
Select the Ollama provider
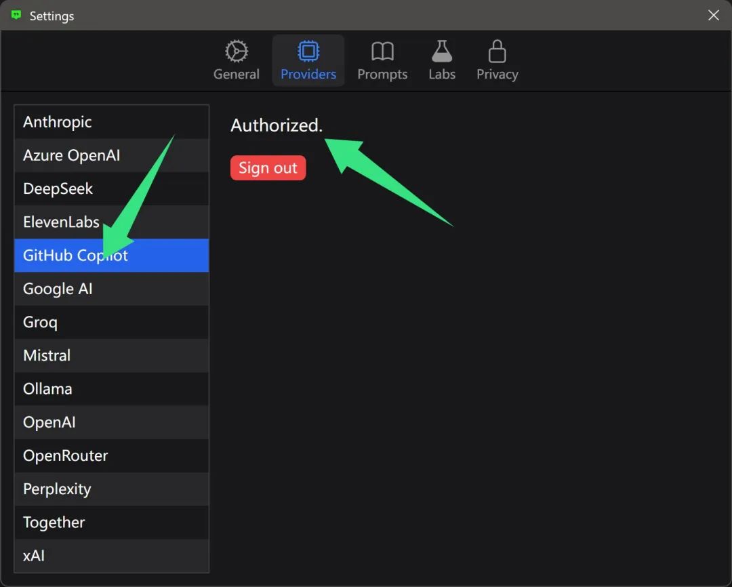point(112,389)
